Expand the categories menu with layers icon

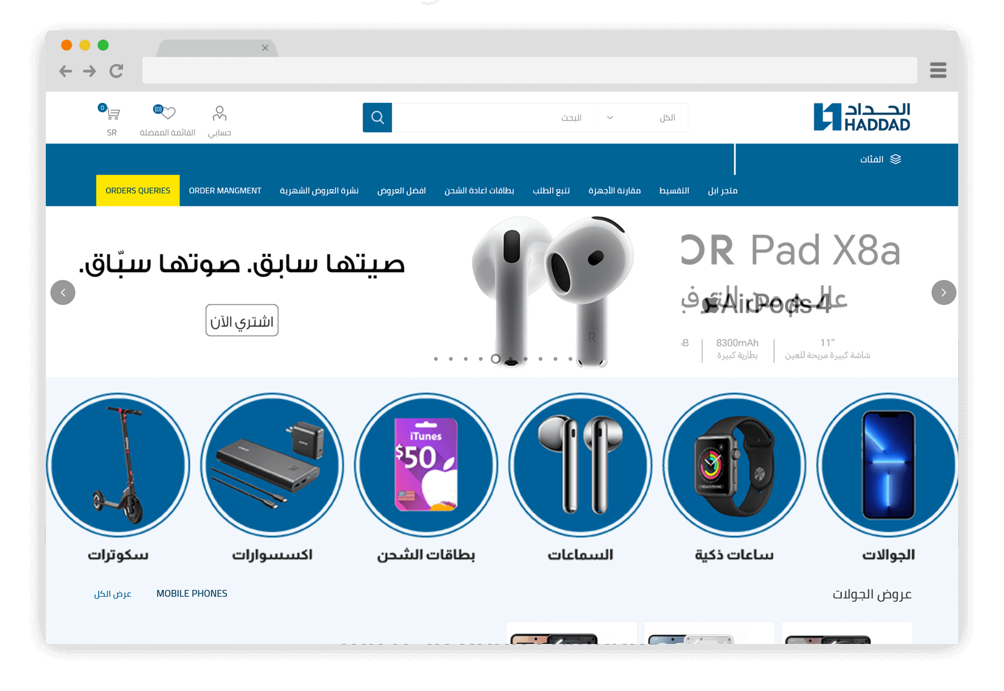pyautogui.click(x=880, y=159)
